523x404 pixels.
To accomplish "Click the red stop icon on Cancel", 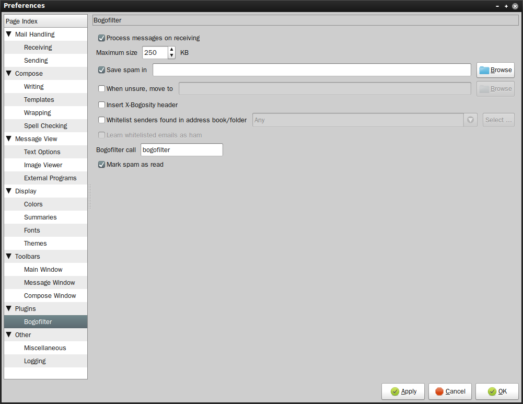I will [x=439, y=391].
